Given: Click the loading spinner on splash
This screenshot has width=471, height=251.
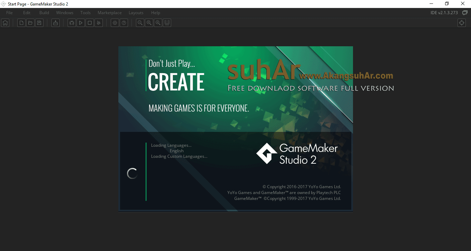Looking at the screenshot, I should pyautogui.click(x=132, y=173).
